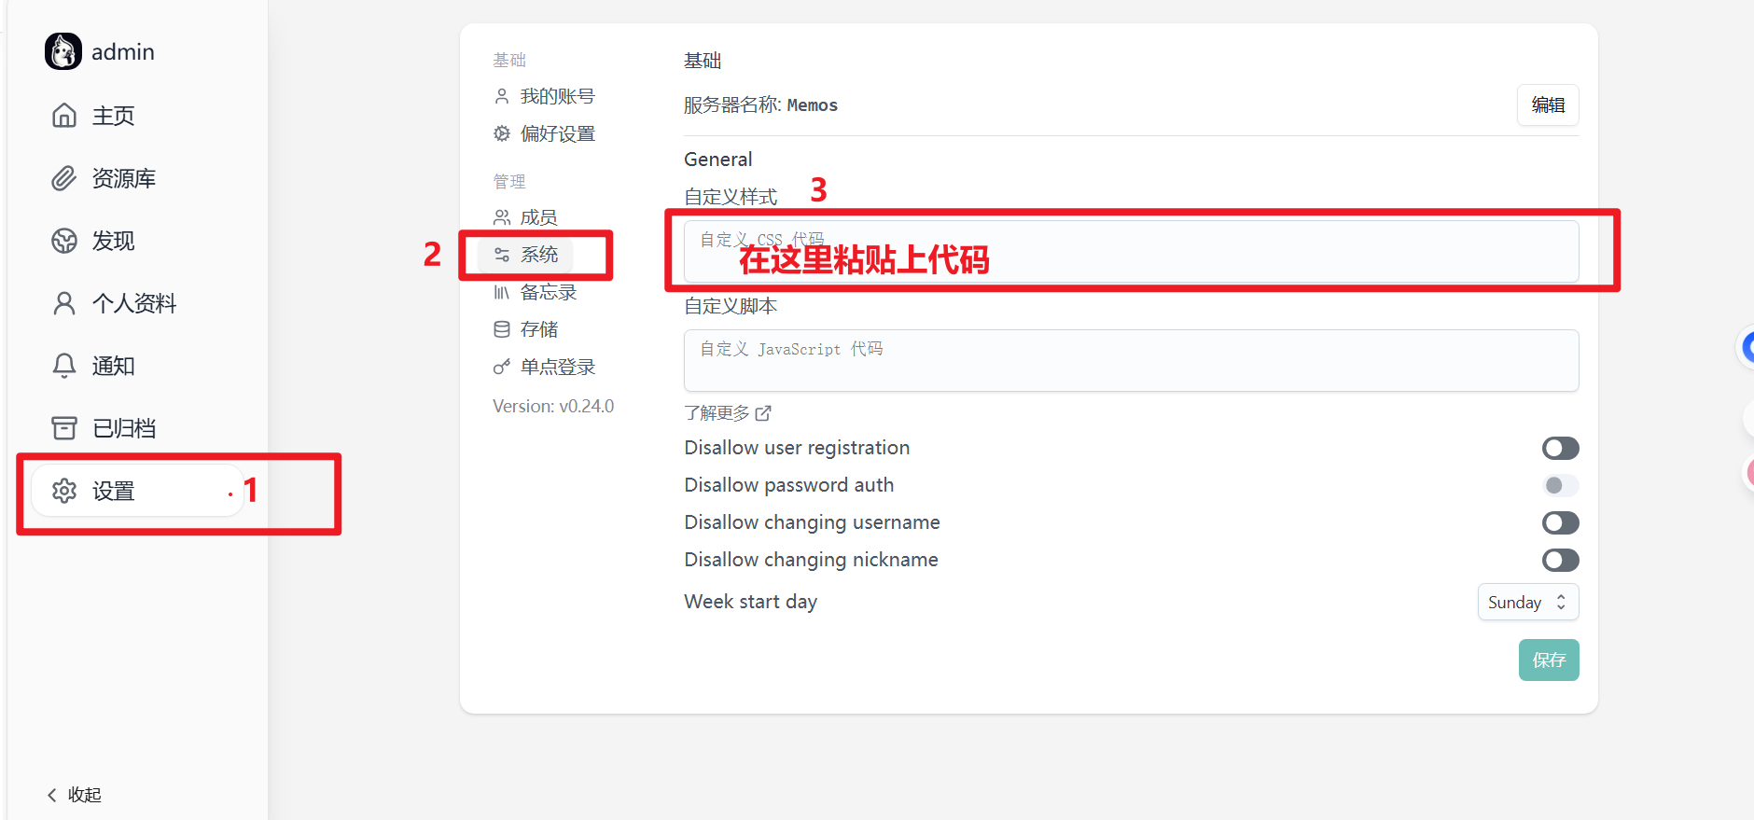The height and width of the screenshot is (820, 1754).
Task: Click the 编辑 button for server name
Action: [x=1547, y=105]
